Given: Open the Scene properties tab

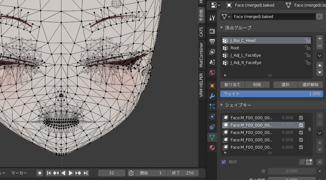Looking at the screenshot, I should [x=212, y=62].
